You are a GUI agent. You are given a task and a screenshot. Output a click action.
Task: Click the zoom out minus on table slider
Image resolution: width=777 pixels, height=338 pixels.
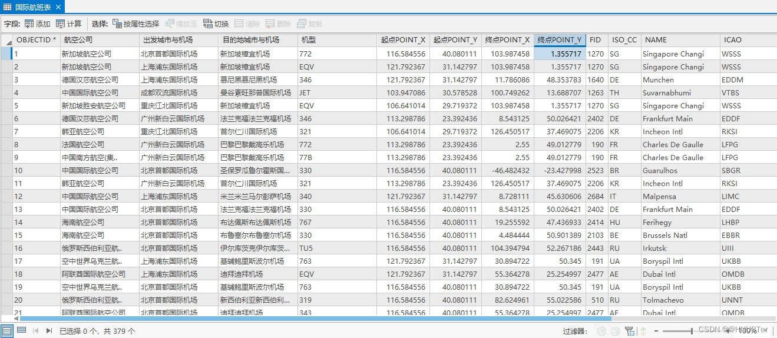coord(657,331)
